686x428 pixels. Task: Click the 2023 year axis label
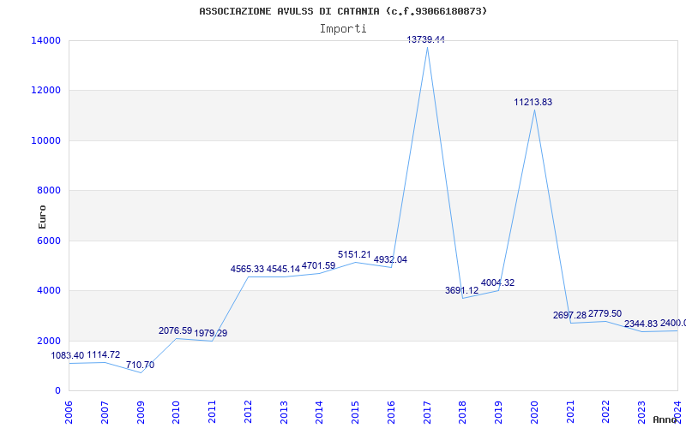[641, 412]
